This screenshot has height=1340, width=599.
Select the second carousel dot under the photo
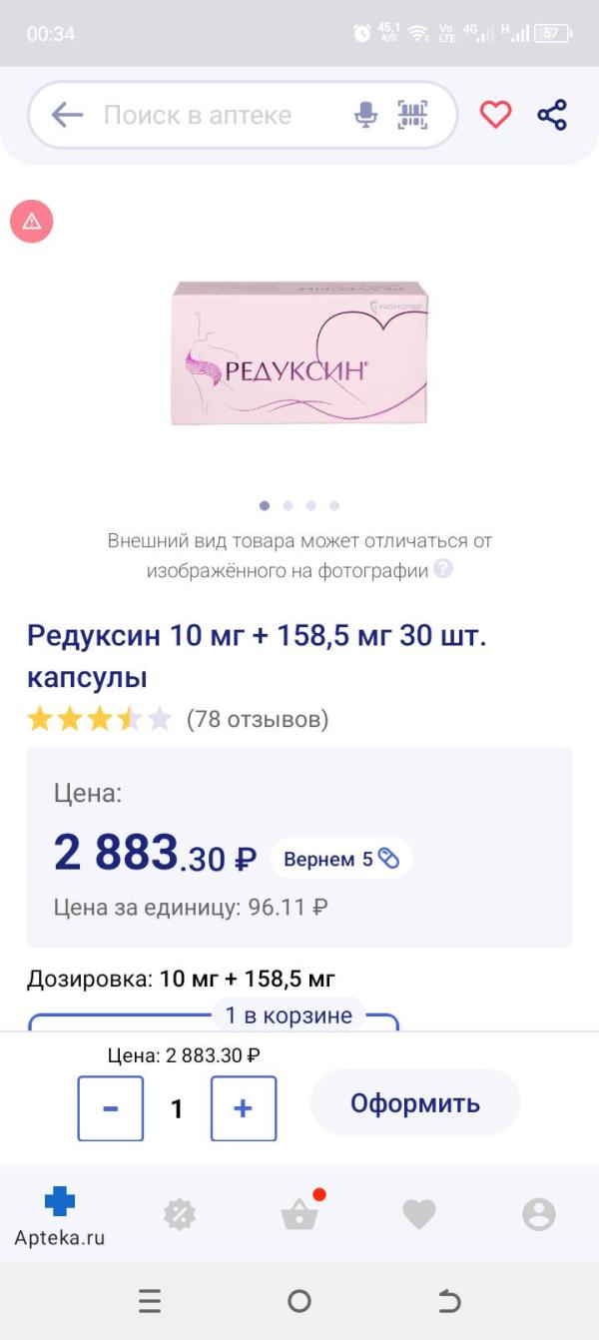(289, 506)
